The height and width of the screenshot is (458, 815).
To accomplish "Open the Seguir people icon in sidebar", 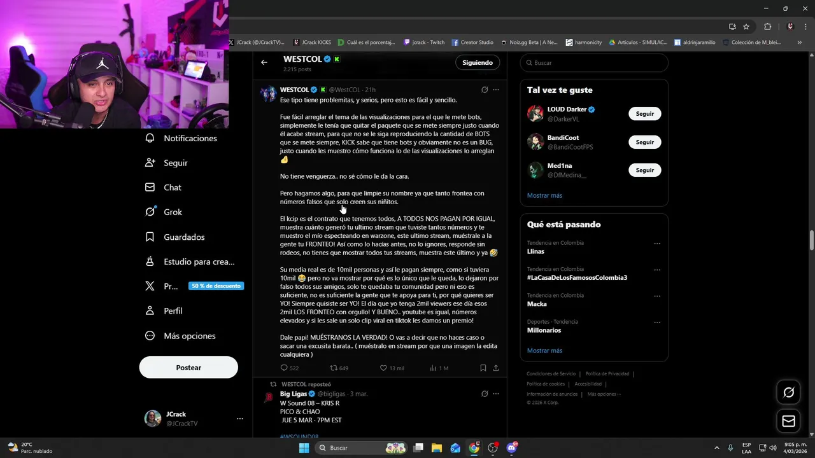I will tap(150, 163).
